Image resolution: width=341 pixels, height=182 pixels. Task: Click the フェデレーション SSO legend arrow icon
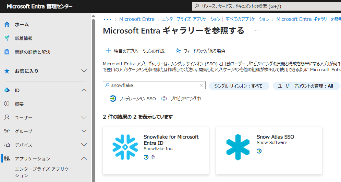pyautogui.click(x=113, y=99)
